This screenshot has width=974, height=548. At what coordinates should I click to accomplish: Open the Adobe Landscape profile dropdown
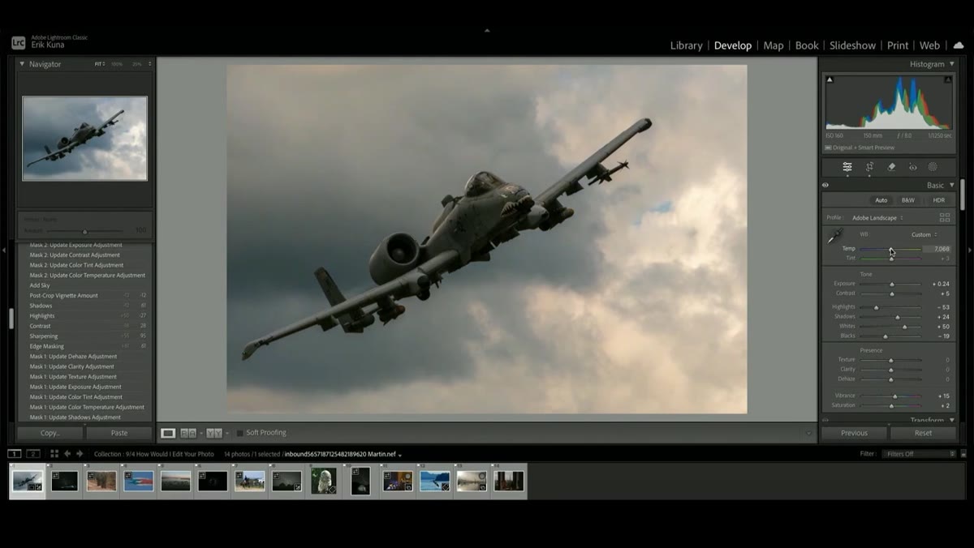[x=877, y=218]
